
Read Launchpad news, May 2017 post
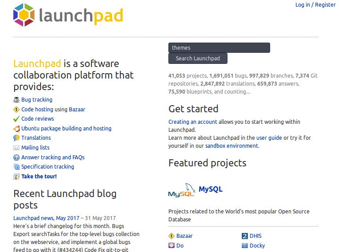coord(46,218)
